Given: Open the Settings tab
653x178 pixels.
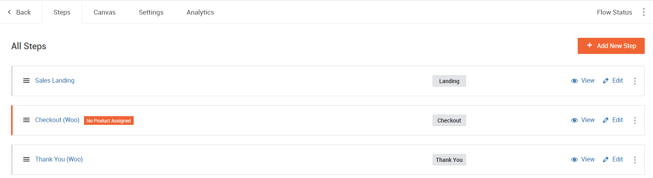Looking at the screenshot, I should coord(151,12).
